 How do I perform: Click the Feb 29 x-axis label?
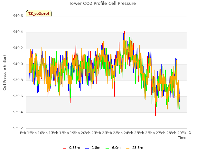pyautogui.click(x=176, y=133)
